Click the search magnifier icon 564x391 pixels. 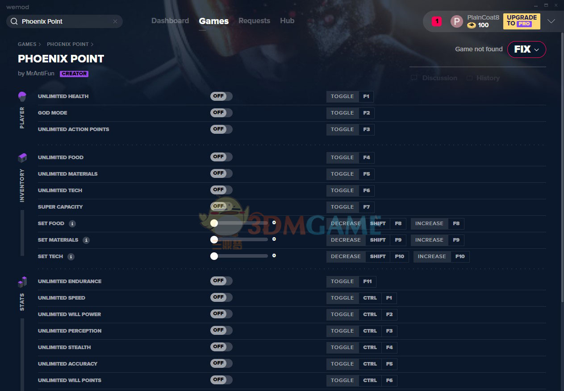pyautogui.click(x=14, y=21)
